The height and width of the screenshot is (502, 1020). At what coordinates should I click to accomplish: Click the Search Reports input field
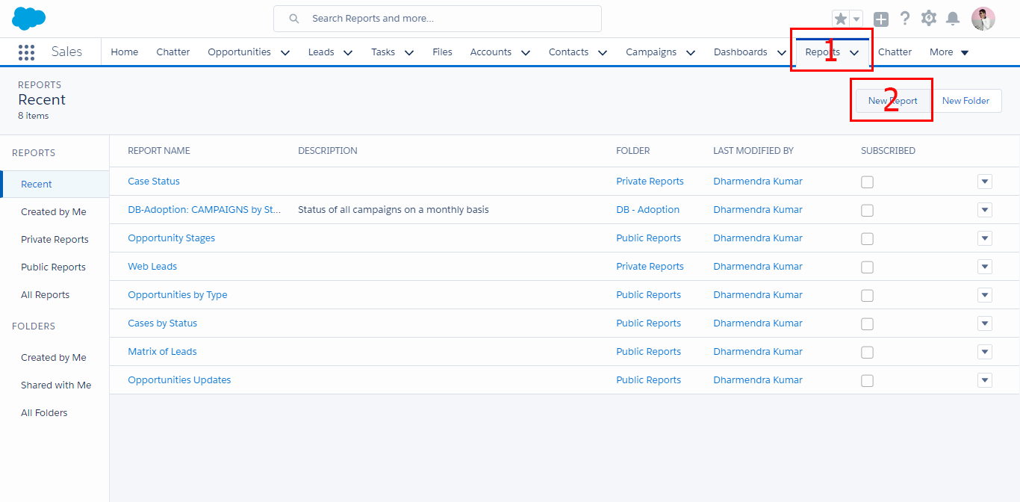(448, 19)
